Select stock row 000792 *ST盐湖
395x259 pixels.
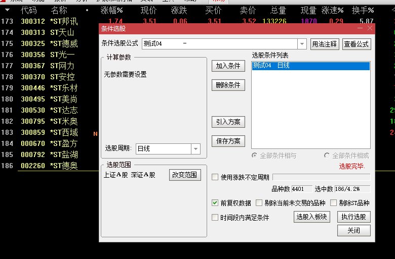pyautogui.click(x=50, y=154)
